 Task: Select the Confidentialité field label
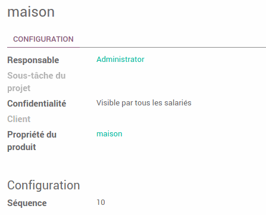tap(37, 104)
